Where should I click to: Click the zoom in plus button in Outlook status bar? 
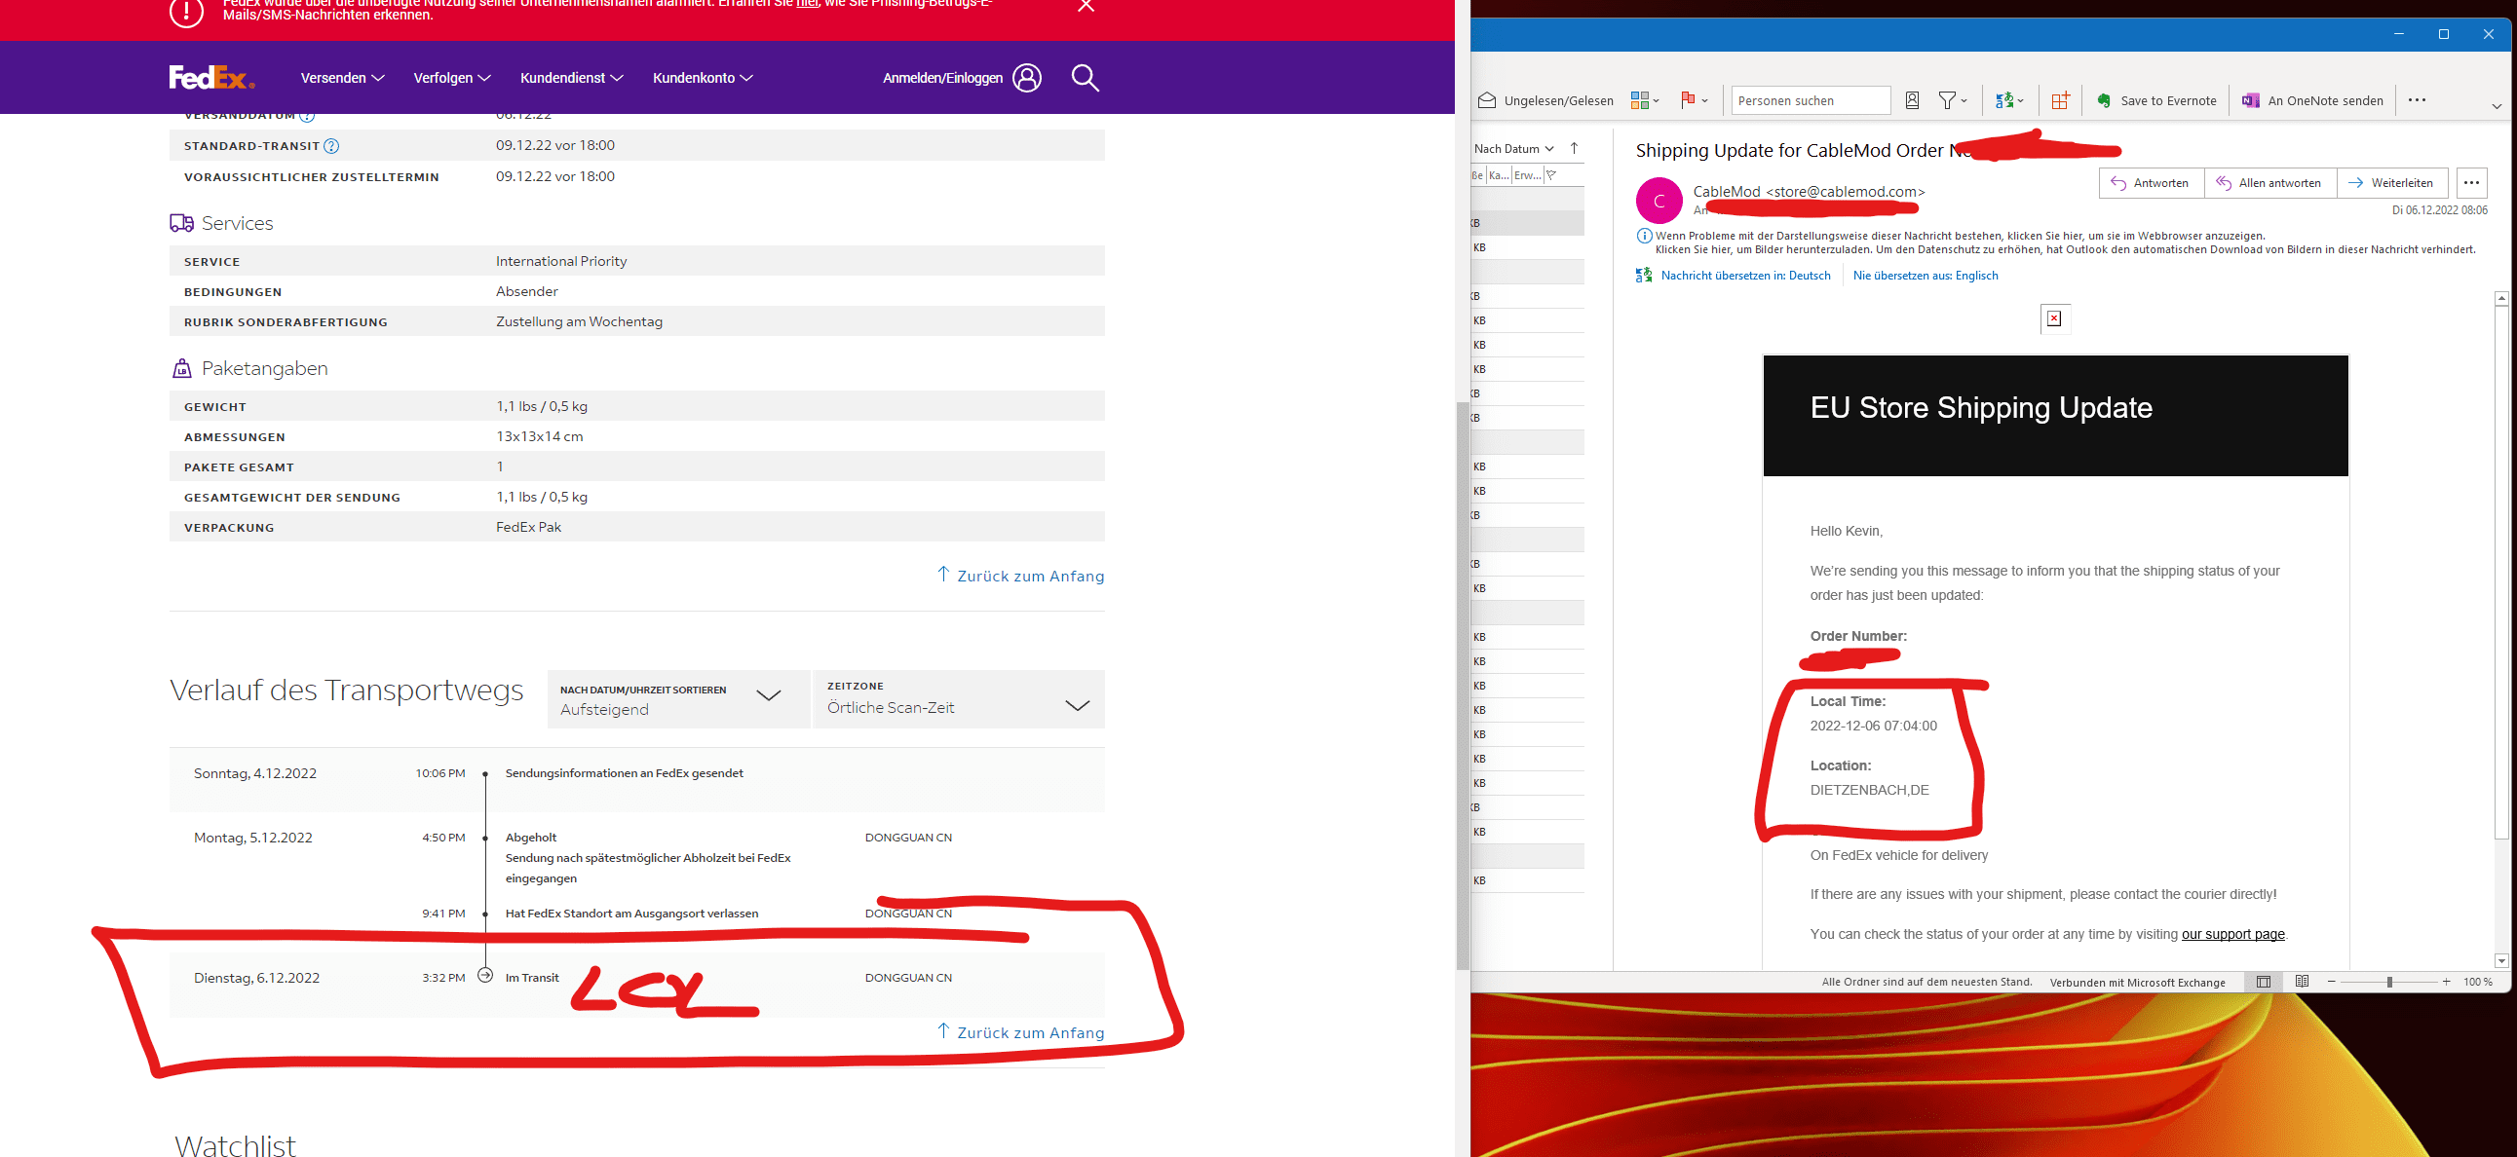click(x=2447, y=982)
